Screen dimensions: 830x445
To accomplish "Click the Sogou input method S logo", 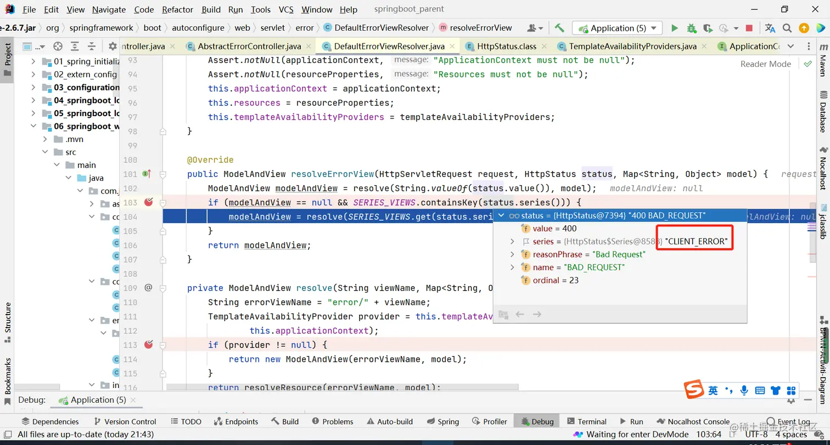I will (694, 390).
